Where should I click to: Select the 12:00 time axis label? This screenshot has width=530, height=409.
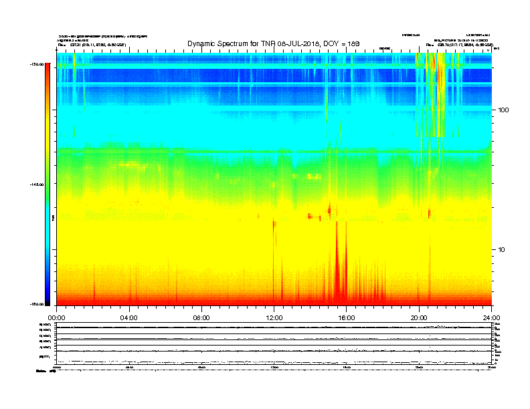[274, 318]
